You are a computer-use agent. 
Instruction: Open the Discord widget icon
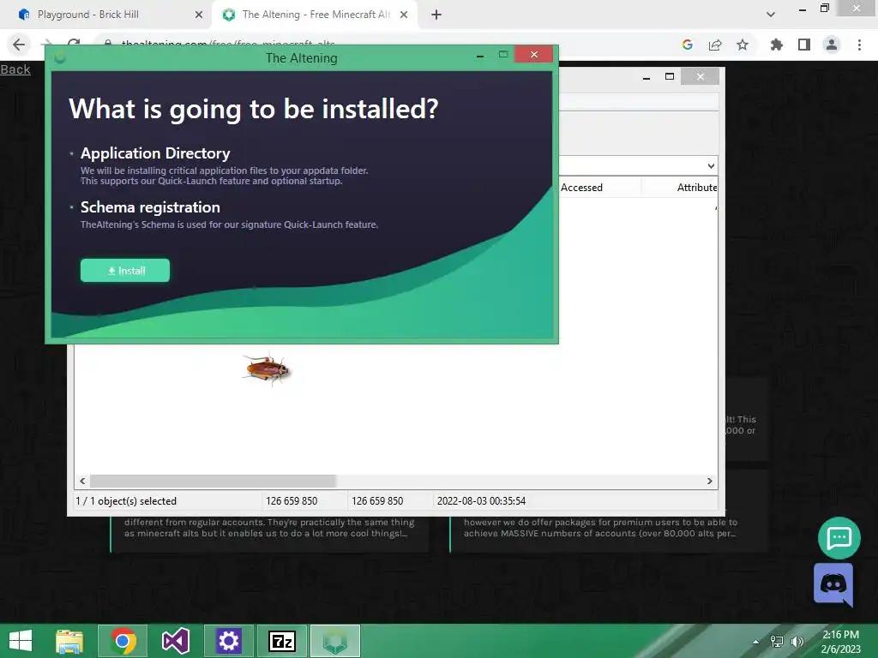(x=833, y=584)
